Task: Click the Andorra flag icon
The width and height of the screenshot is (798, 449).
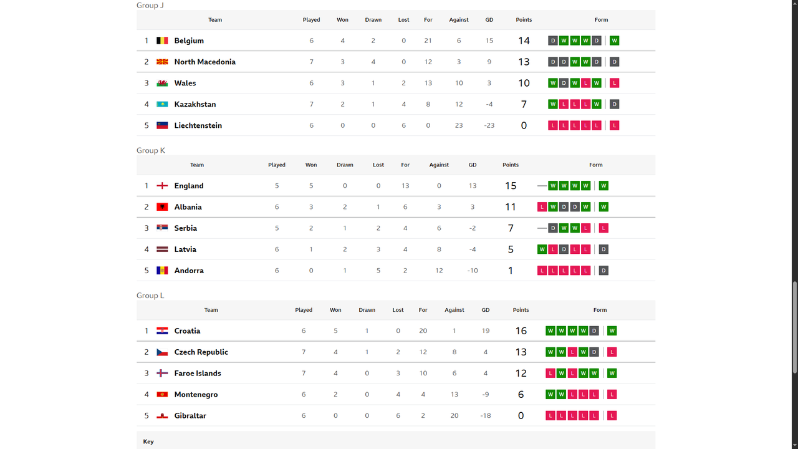Action: pos(162,271)
